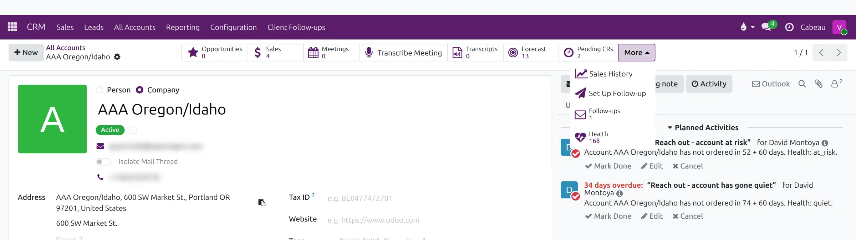Click the search icon in chatter
Screen dimensions: 856x240
[802, 84]
